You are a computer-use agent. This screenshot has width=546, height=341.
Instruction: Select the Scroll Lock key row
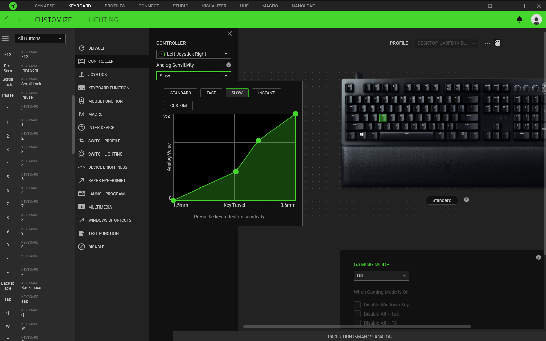coord(36,82)
